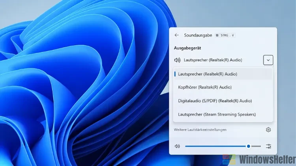This screenshot has width=296, height=166.
Task: Select Digitalaudio (S/PDIF) (Realtek(R) Audio)
Action: [223, 101]
